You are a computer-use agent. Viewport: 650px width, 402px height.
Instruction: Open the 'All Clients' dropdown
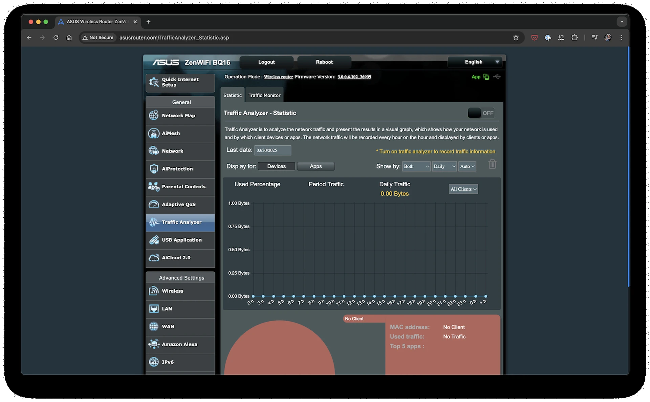click(463, 189)
